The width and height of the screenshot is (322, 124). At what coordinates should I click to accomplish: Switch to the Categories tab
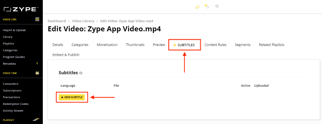pos(80,45)
